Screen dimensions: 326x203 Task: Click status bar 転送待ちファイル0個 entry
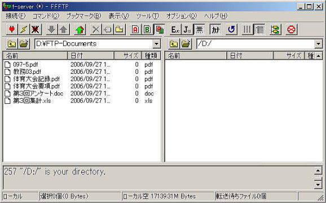coord(255,196)
